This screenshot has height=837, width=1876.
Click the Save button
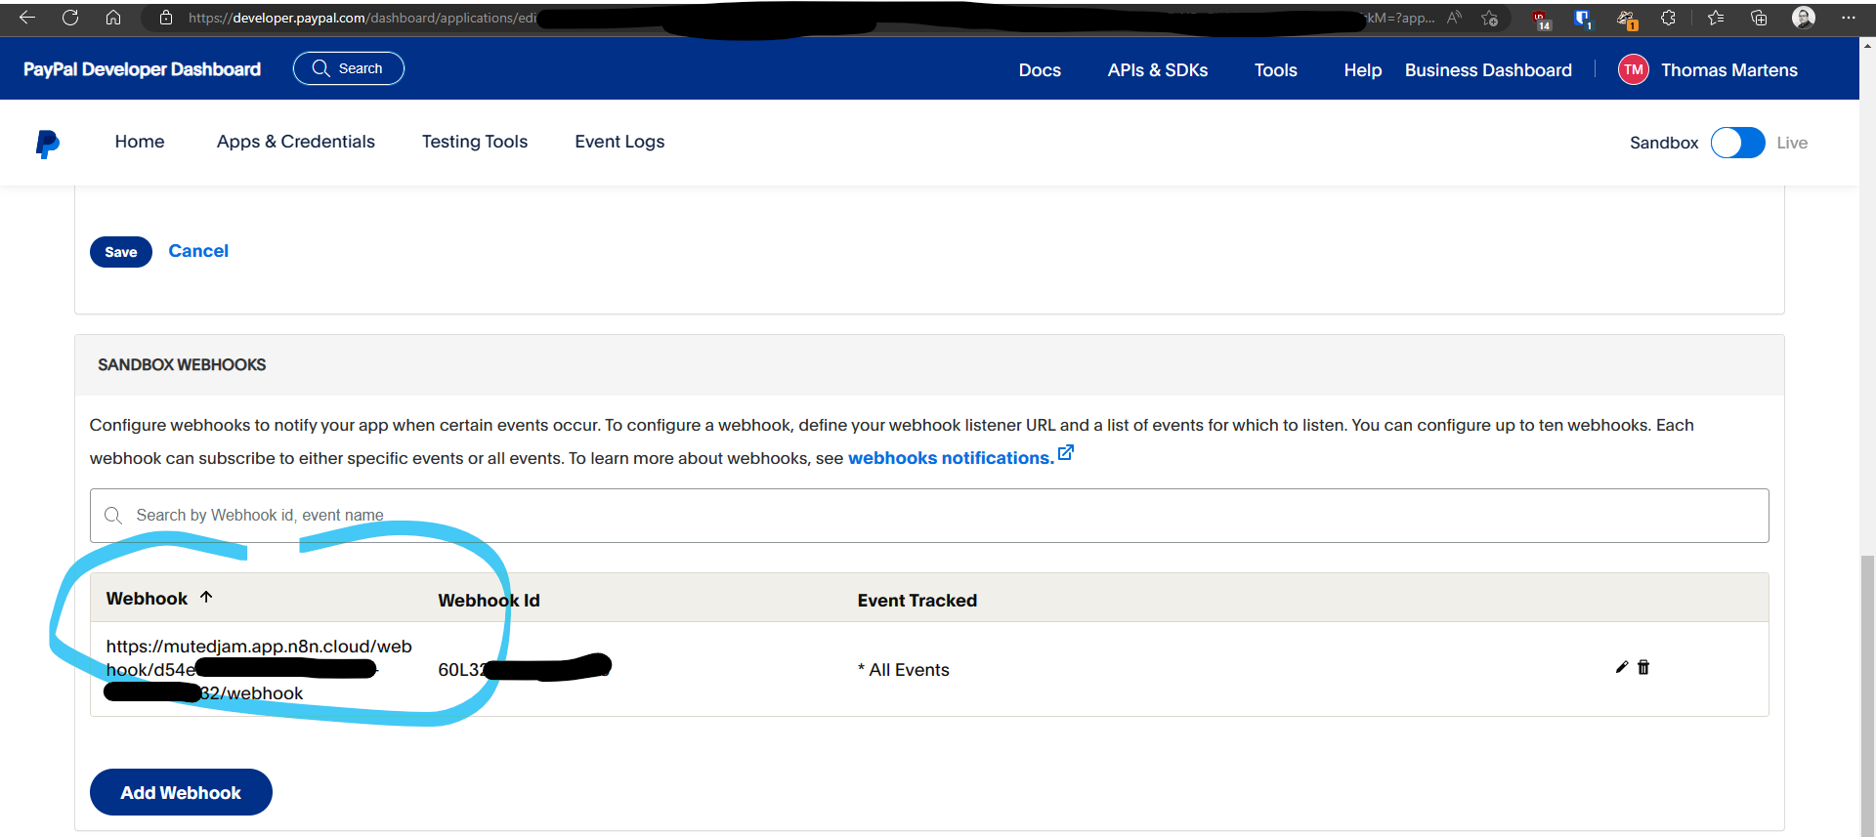click(121, 252)
